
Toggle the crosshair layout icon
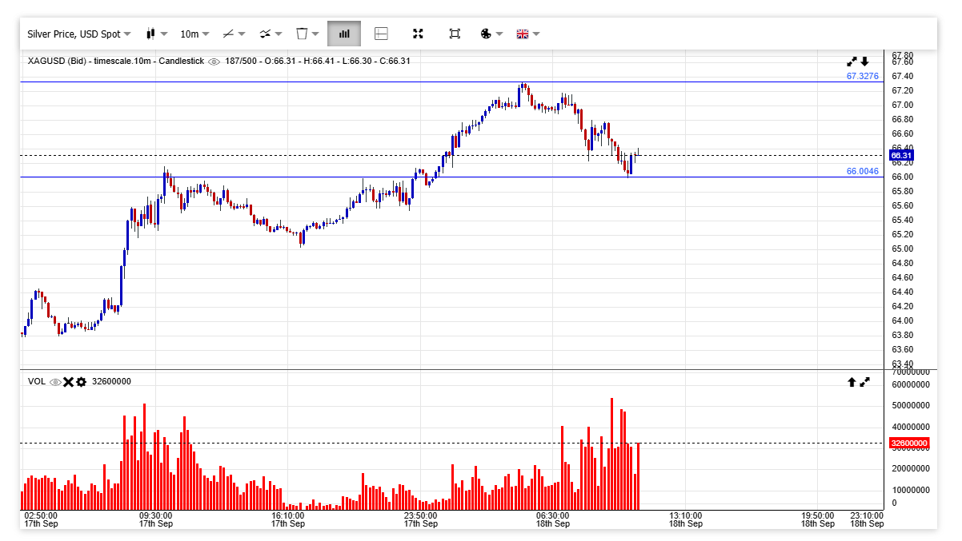pos(381,34)
